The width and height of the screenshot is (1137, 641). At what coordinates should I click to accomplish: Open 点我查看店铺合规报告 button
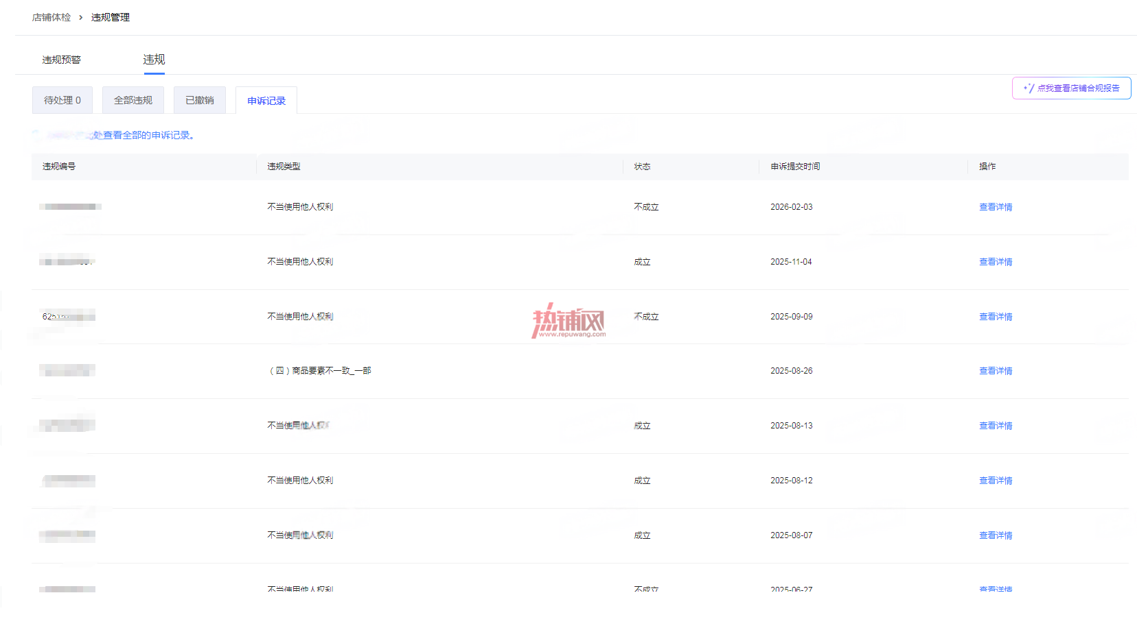[1071, 88]
